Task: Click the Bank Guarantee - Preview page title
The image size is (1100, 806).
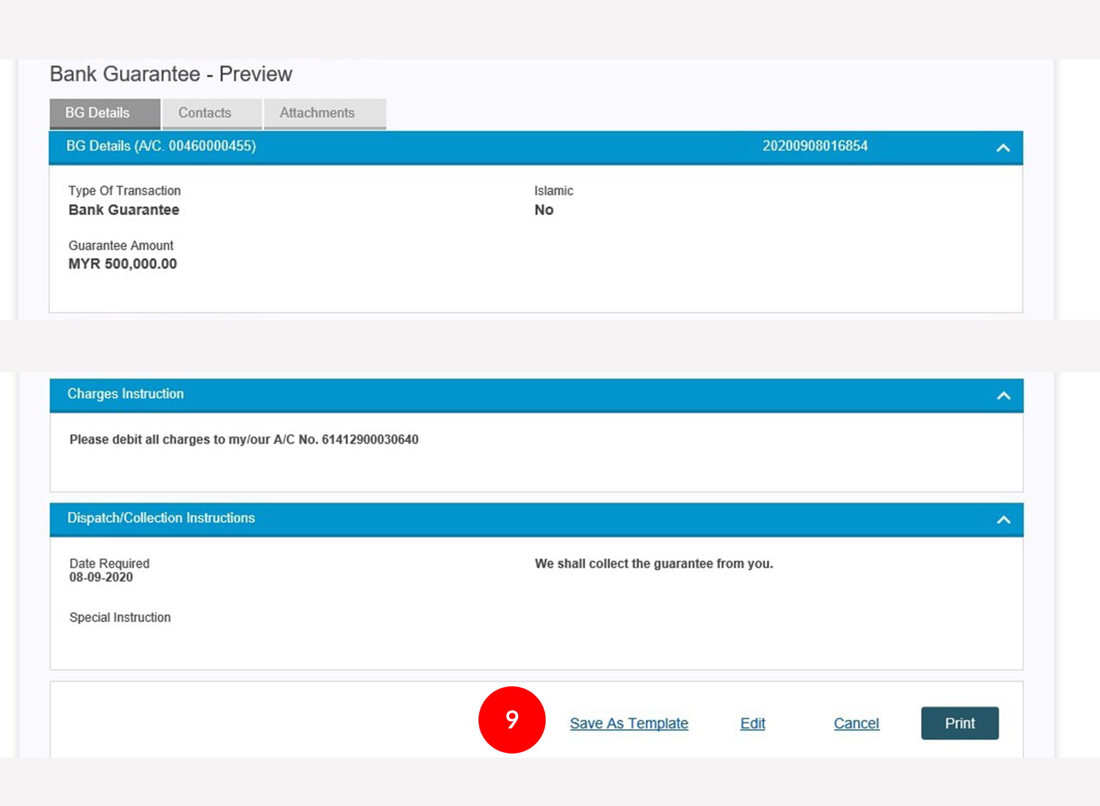Action: (x=170, y=74)
